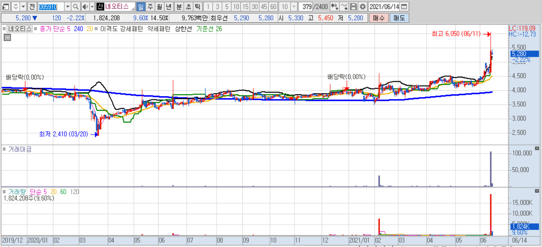Click the current price 5,280 in the quote bar
542x247 pixels.
[x=23, y=18]
